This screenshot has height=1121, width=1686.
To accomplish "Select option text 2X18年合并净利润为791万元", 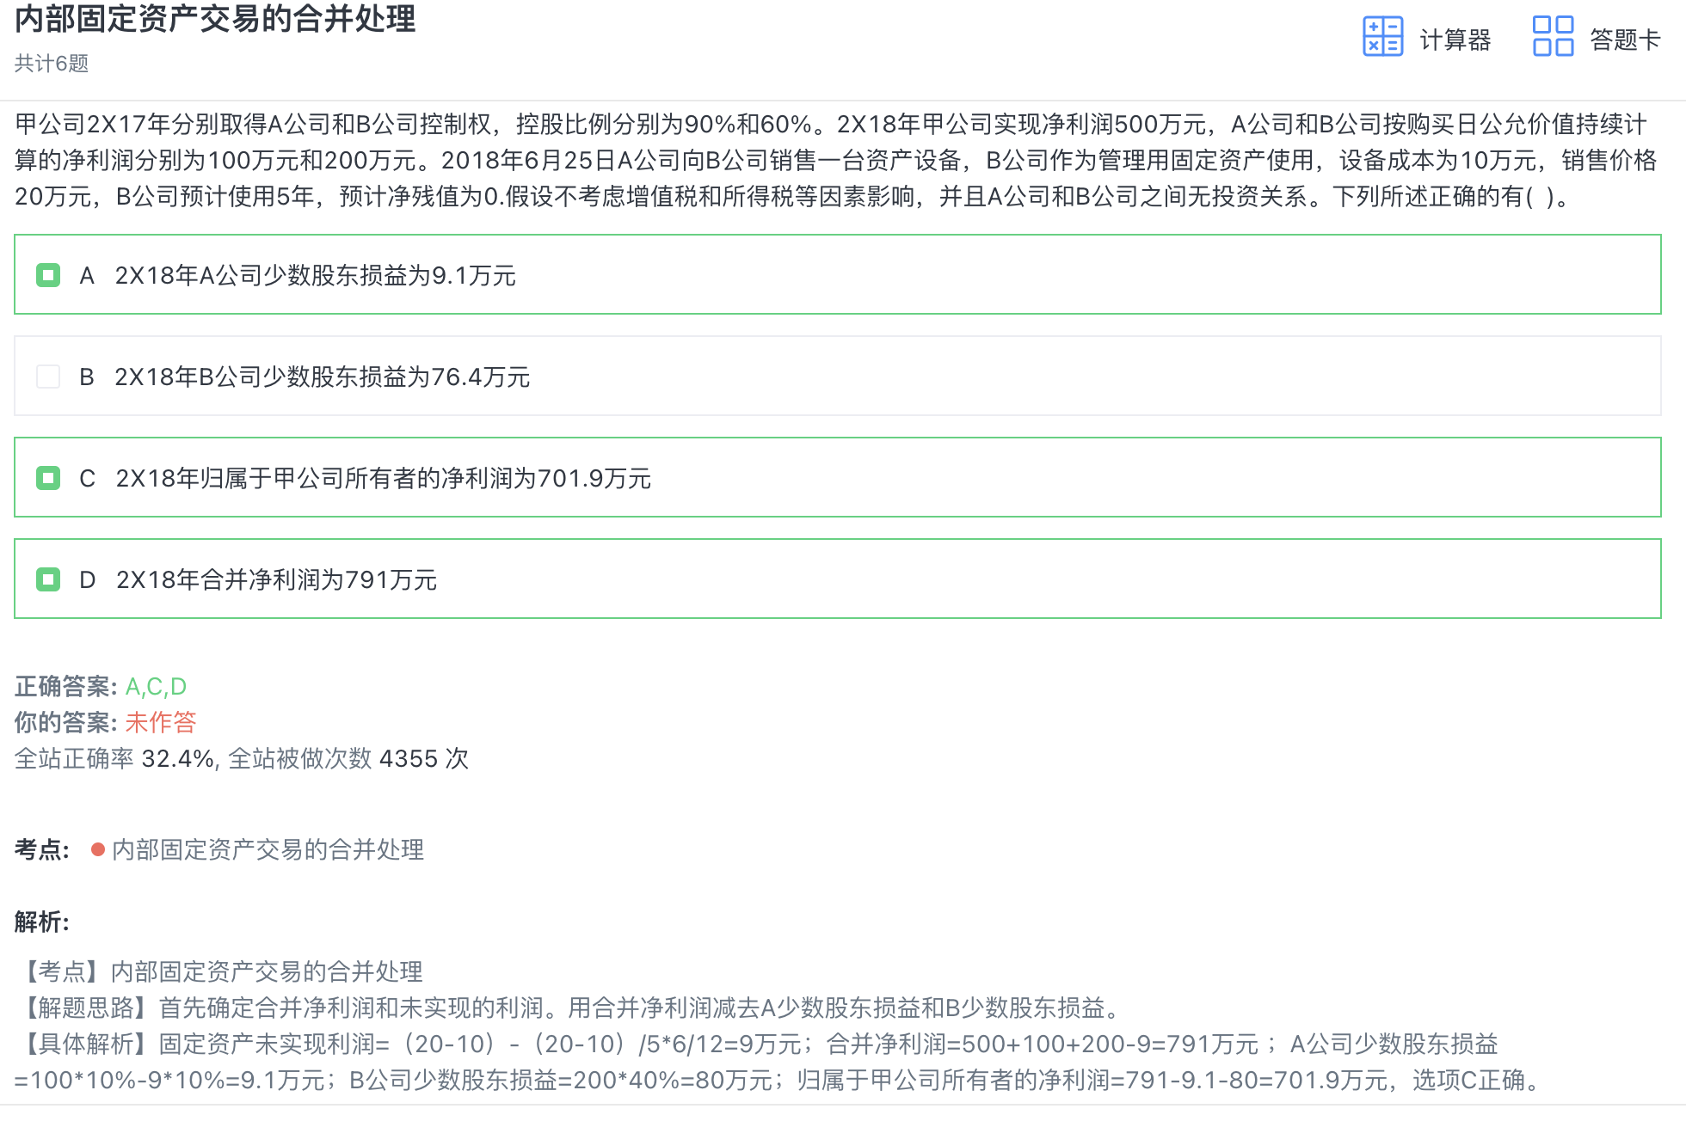I will click(276, 580).
